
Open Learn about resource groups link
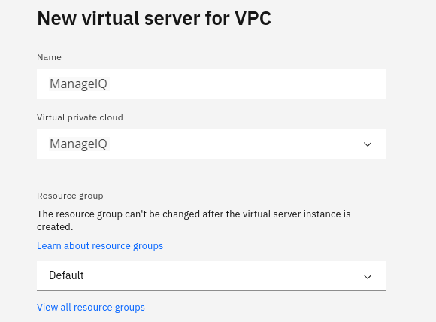click(100, 246)
